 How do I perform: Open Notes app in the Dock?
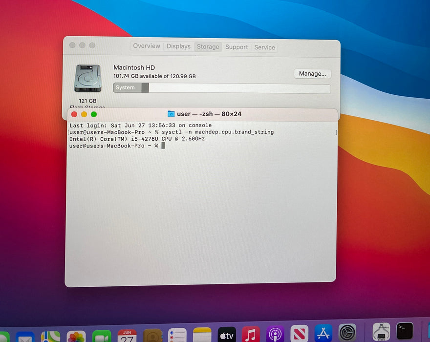(x=202, y=335)
